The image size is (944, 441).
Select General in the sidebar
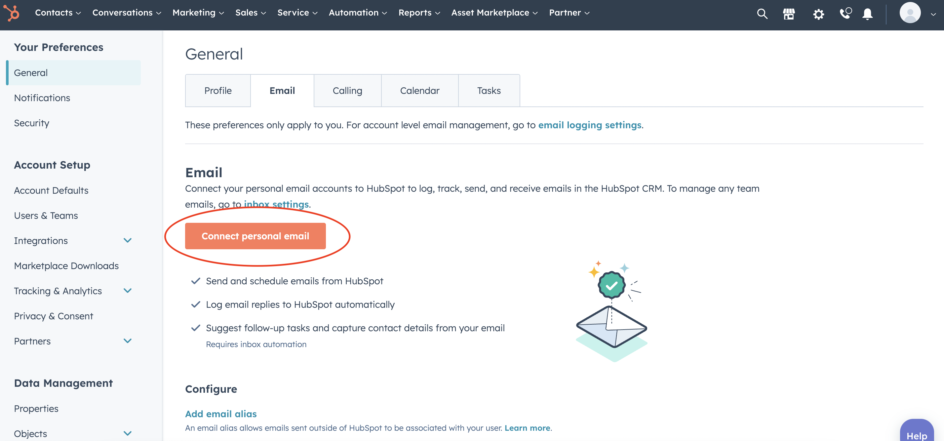(x=73, y=73)
